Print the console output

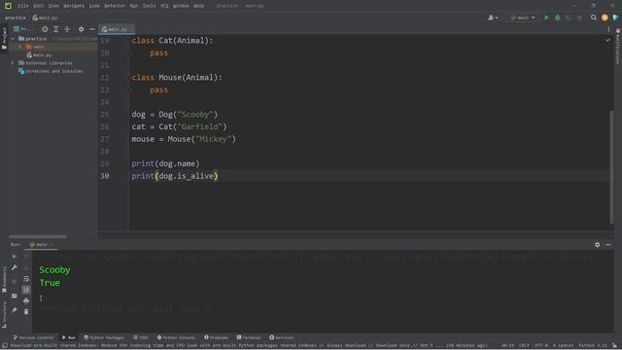tap(26, 301)
